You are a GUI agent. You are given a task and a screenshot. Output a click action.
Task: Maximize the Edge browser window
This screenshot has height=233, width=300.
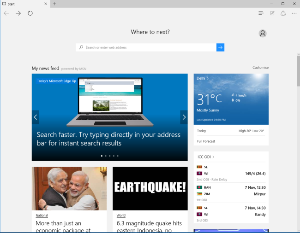(x=283, y=4)
